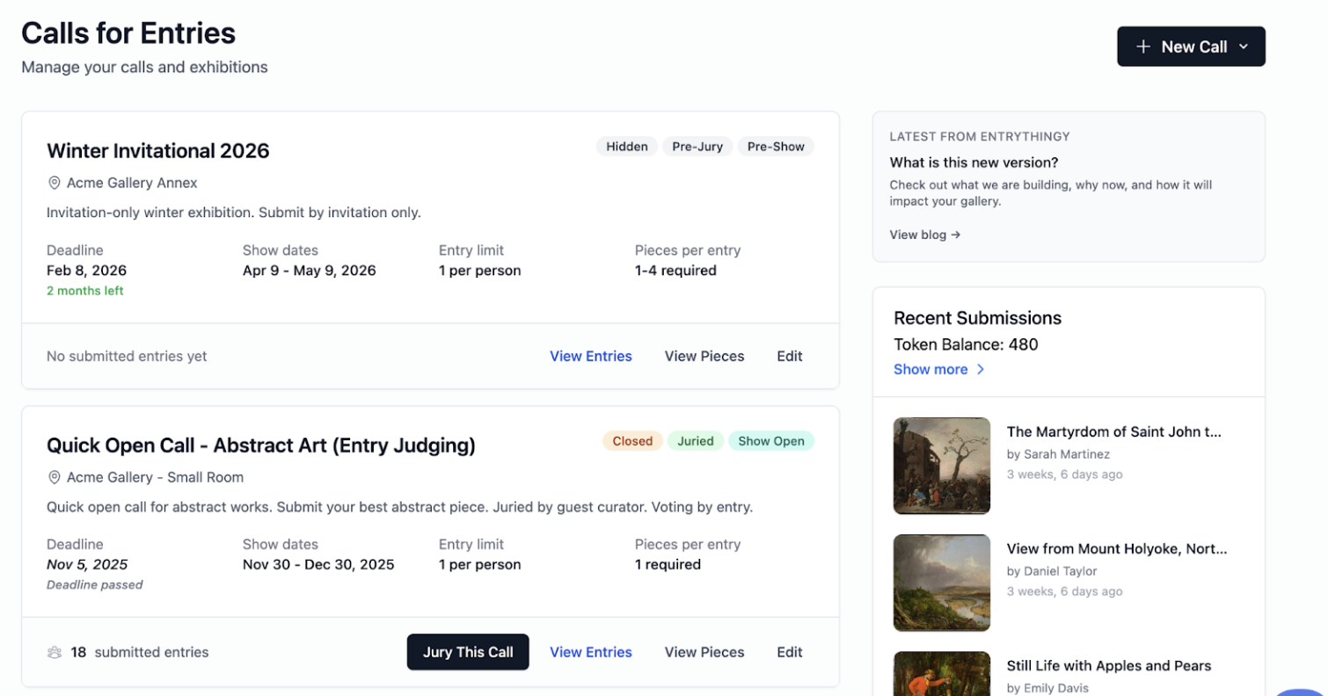
Task: Click location pin beside Acme Gallery - Small Room
Action: [55, 477]
